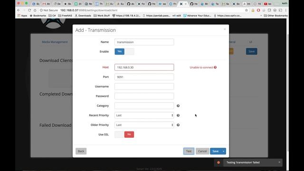Open the Advance Your Educ... bookmark

(197, 16)
